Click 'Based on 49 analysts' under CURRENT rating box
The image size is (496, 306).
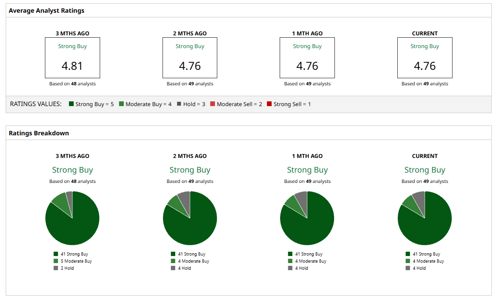tap(425, 83)
